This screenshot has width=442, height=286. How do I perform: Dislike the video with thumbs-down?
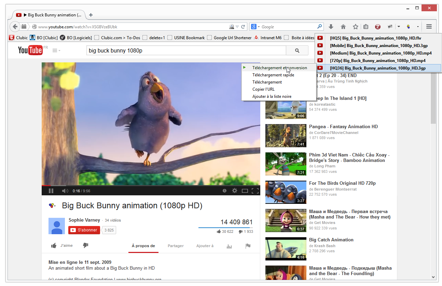coord(85,245)
